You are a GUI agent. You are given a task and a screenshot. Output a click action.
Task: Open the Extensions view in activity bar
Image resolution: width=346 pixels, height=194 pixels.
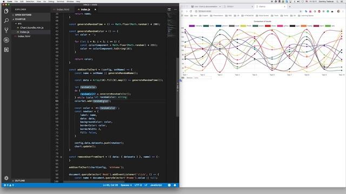6,50
